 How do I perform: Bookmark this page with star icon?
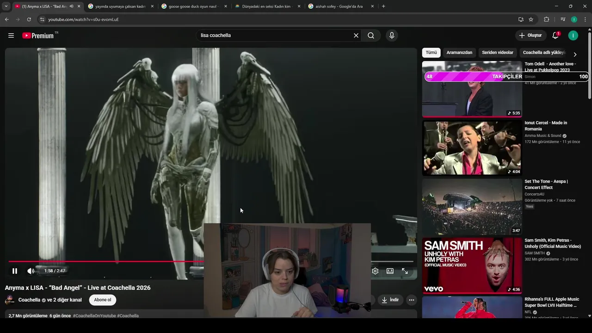(531, 19)
